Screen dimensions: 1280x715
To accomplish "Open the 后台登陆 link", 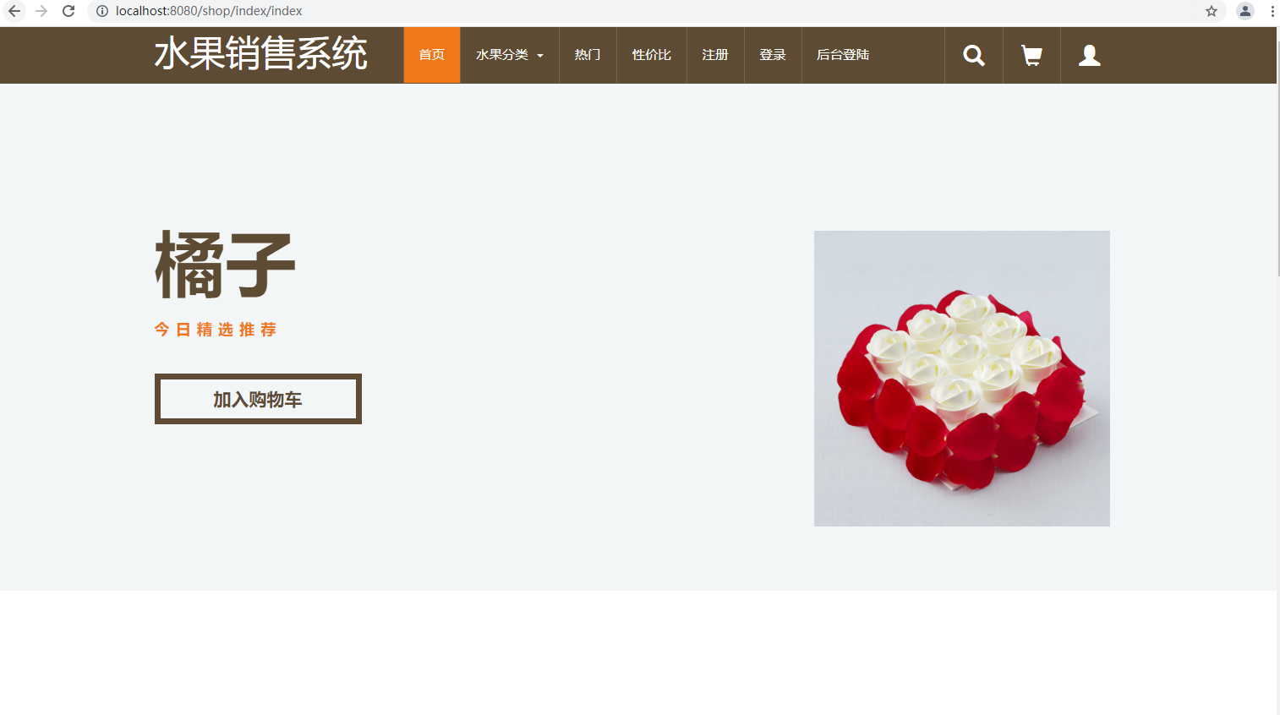I will click(x=843, y=55).
